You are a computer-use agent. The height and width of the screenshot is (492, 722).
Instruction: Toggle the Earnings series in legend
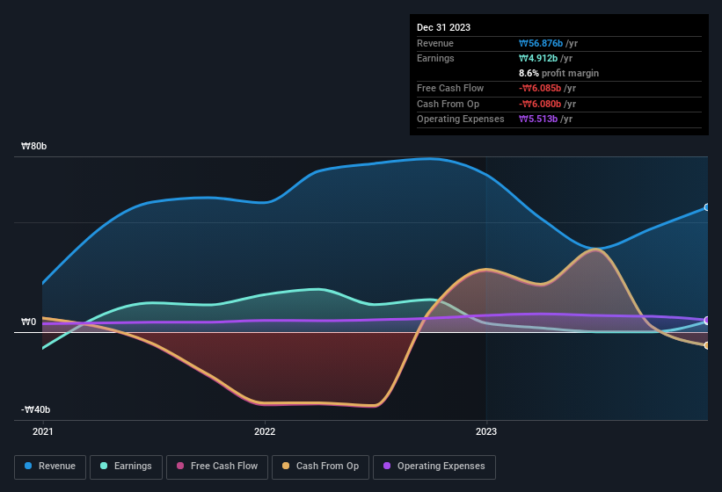126,467
